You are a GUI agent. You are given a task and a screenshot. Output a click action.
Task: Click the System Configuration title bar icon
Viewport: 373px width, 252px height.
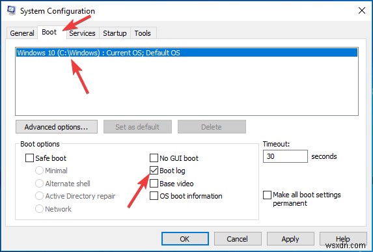(x=11, y=10)
